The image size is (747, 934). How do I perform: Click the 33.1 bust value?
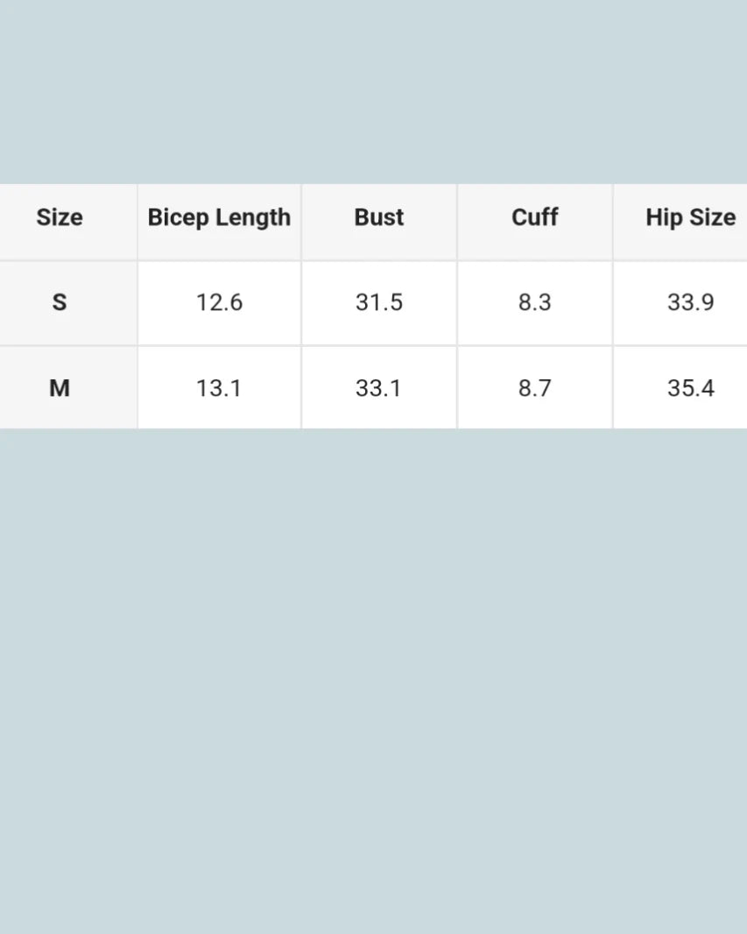[x=378, y=387]
